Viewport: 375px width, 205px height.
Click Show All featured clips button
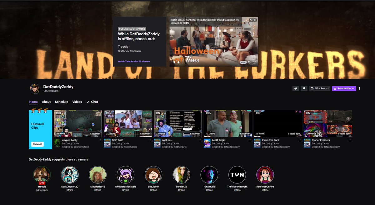pos(37,144)
